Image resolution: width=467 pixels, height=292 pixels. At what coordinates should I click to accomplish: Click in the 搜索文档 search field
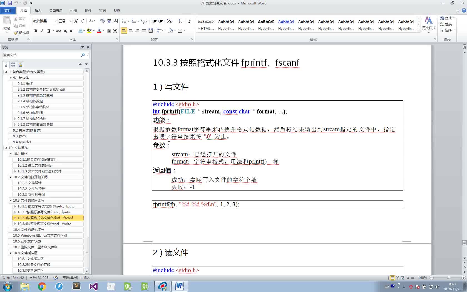tap(41, 55)
